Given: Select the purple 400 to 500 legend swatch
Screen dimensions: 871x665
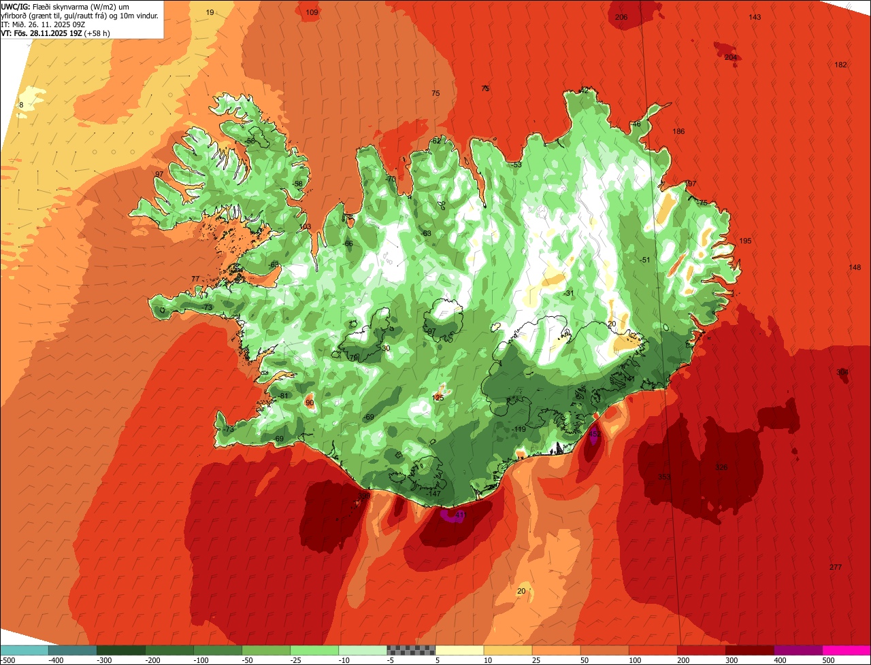Looking at the screenshot, I should tap(798, 650).
